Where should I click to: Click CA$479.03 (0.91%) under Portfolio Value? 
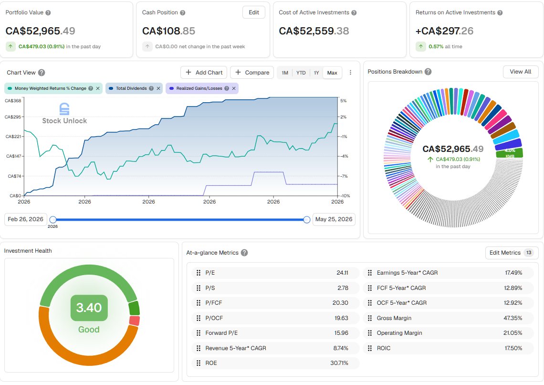(x=42, y=46)
